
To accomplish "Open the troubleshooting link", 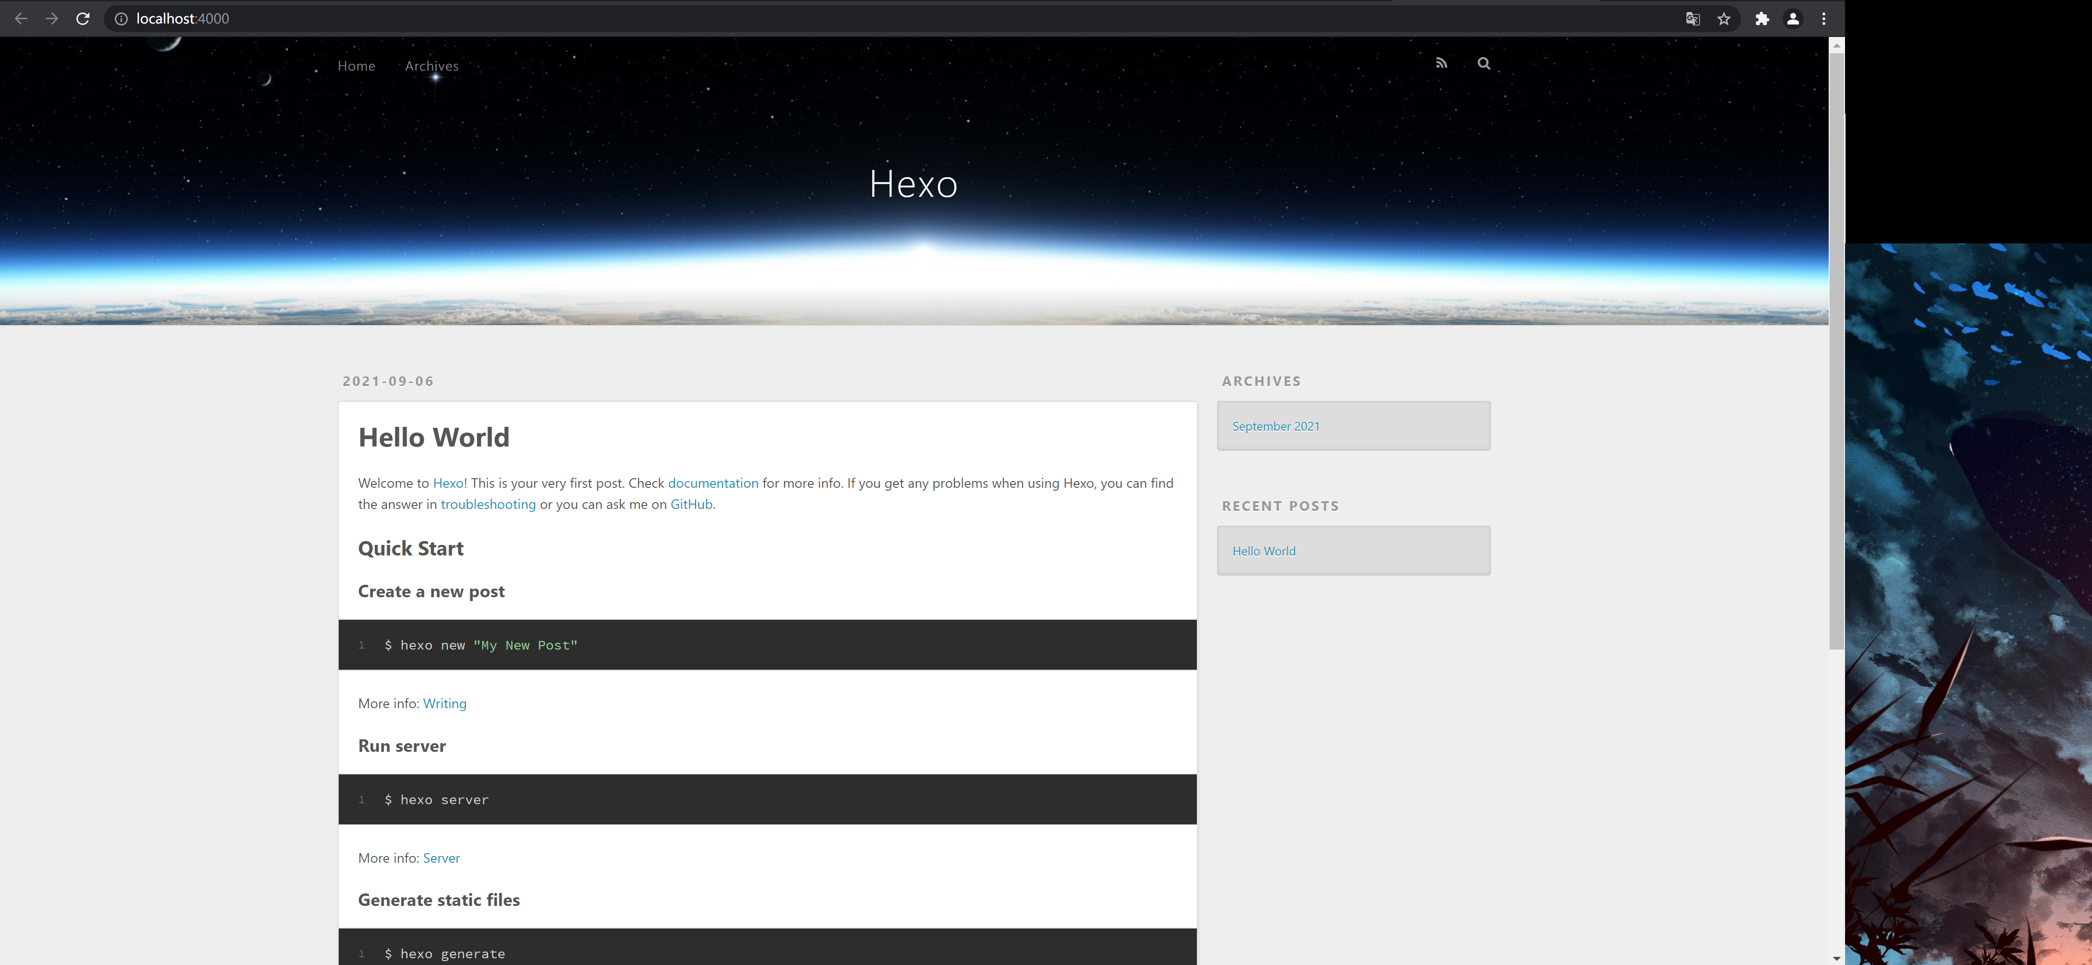I will coord(488,504).
